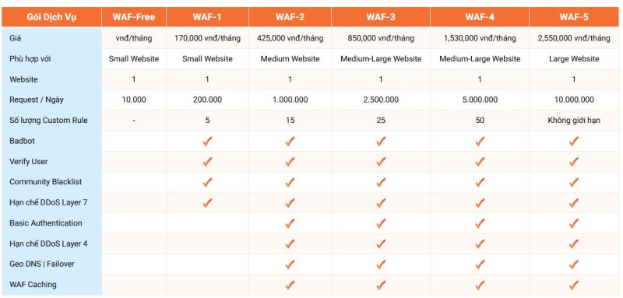Image resolution: width=623 pixels, height=298 pixels.
Task: Click the WAF Caching checkmark under WAF-4
Action: coord(480,285)
